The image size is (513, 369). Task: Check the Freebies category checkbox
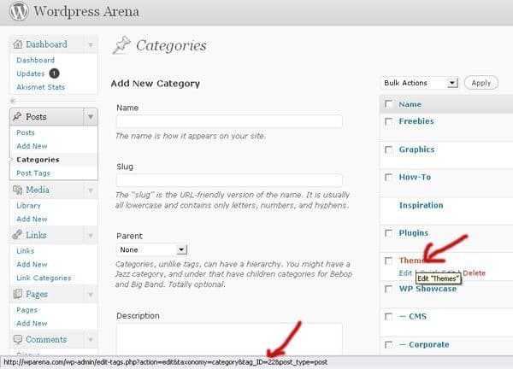389,121
